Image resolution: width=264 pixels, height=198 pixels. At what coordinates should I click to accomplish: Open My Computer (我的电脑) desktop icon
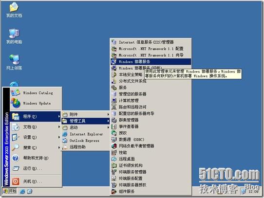[14, 36]
